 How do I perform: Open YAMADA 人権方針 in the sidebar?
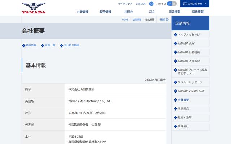click(x=190, y=61)
